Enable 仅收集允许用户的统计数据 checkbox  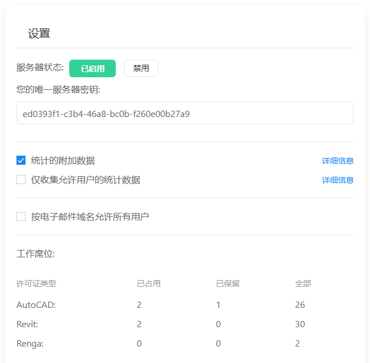coord(21,180)
